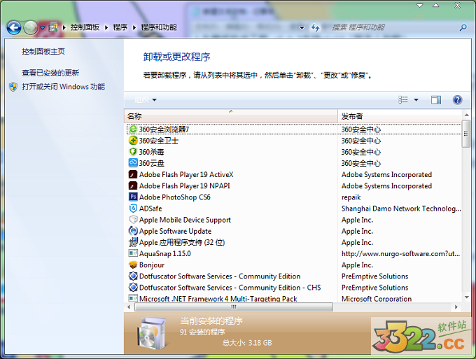Click PreEmptive Solutions beside Dotfuscator CHS
Image resolution: width=476 pixels, height=359 pixels.
[374, 288]
